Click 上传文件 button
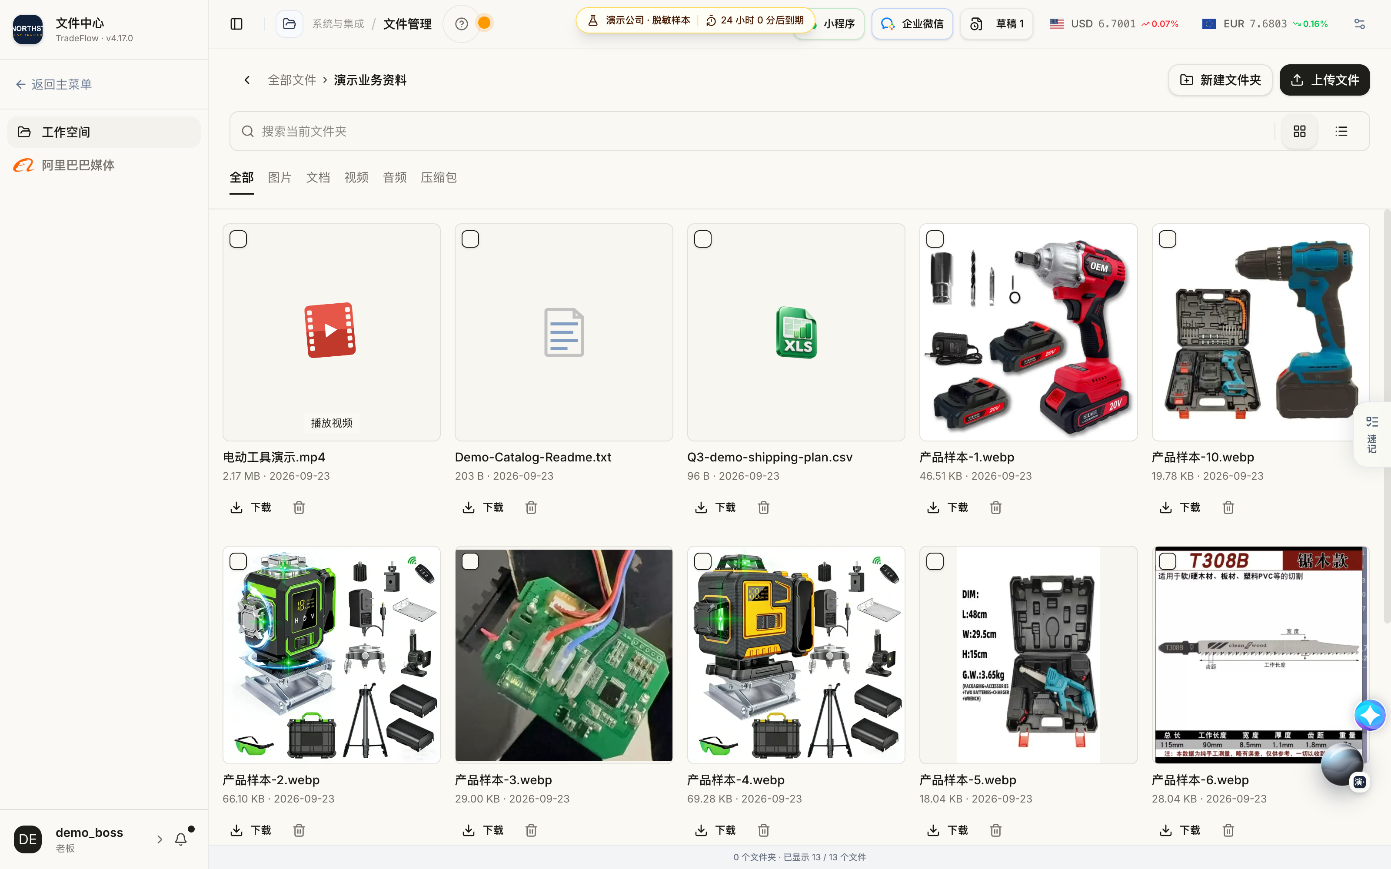The height and width of the screenshot is (869, 1391). (x=1324, y=80)
